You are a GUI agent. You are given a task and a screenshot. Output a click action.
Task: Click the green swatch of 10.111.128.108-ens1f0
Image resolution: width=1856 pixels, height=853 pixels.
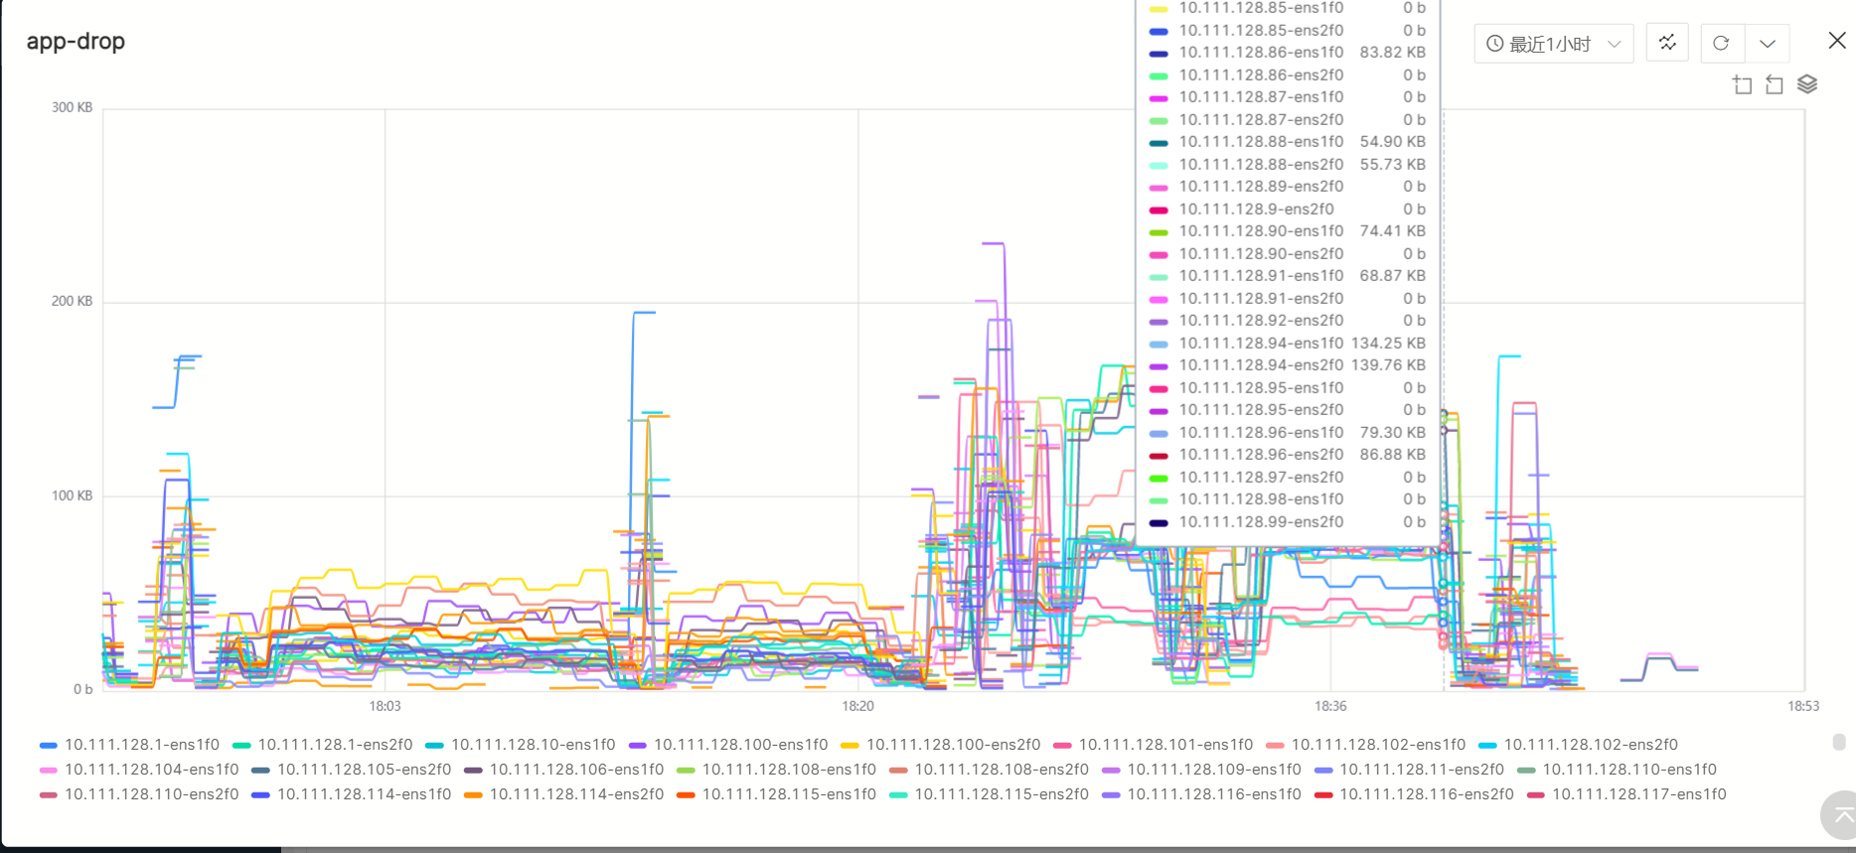pos(686,770)
